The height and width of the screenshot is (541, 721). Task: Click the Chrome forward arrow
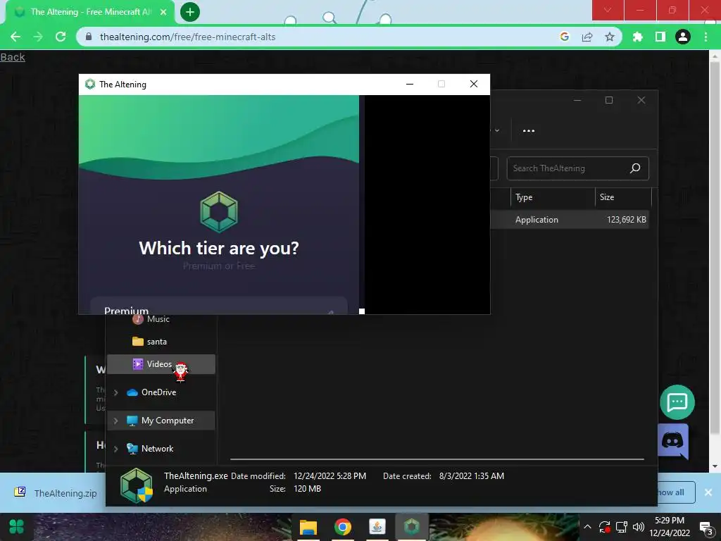(38, 37)
